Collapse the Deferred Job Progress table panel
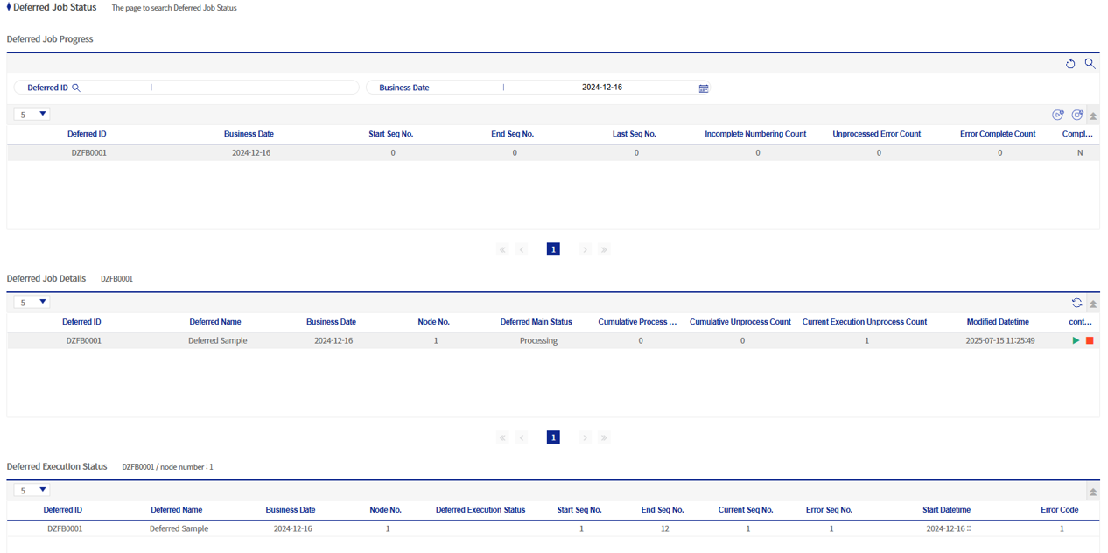The height and width of the screenshot is (553, 1108). (1092, 115)
